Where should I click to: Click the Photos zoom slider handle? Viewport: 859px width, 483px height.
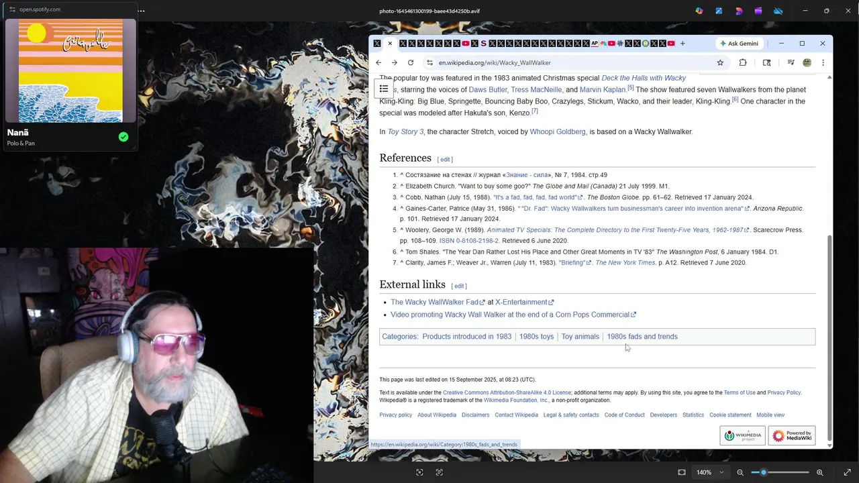[763, 472]
